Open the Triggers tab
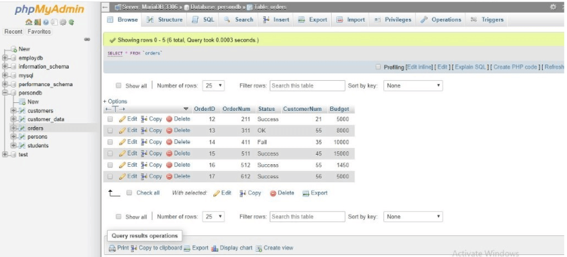The image size is (567, 257). click(x=487, y=20)
